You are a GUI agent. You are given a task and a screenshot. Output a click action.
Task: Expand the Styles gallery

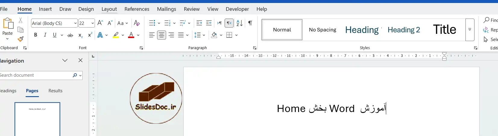[x=470, y=30]
